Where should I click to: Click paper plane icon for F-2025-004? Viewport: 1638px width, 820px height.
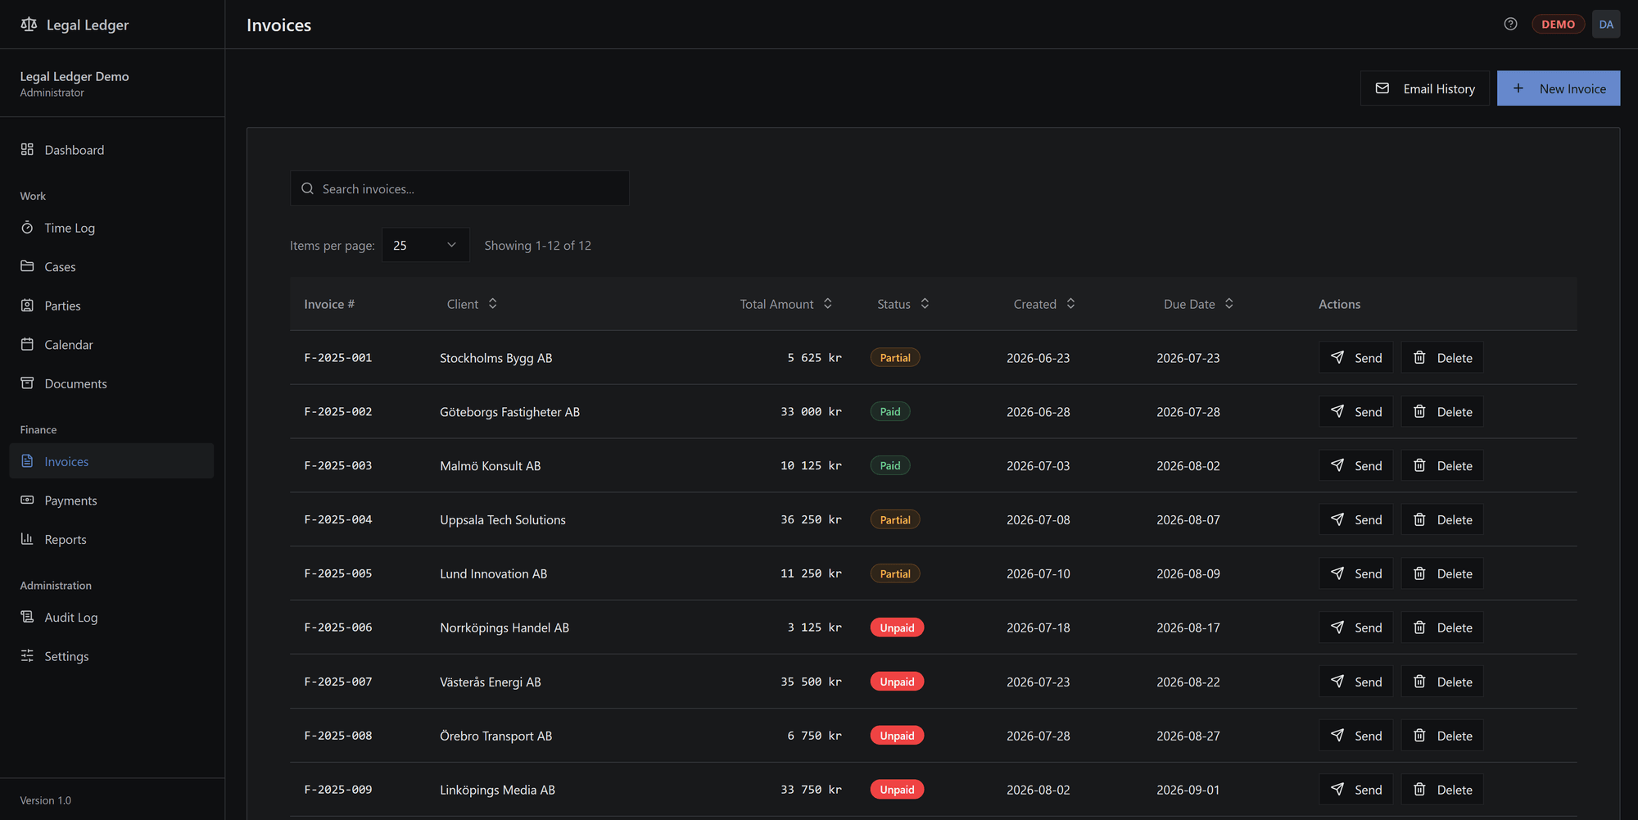click(1337, 519)
